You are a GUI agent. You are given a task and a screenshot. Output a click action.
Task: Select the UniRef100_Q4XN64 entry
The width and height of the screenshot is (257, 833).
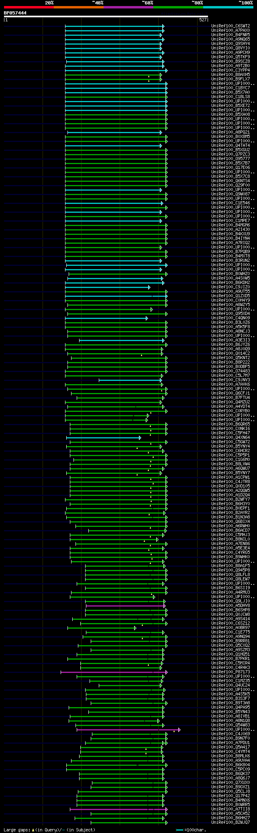230,438
